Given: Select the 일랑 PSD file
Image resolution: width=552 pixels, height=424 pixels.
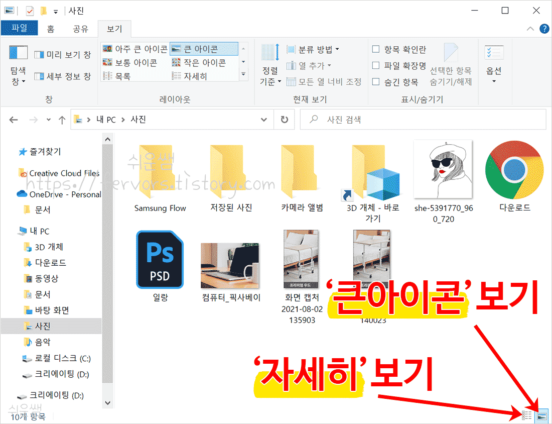Looking at the screenshot, I should pyautogui.click(x=160, y=266).
